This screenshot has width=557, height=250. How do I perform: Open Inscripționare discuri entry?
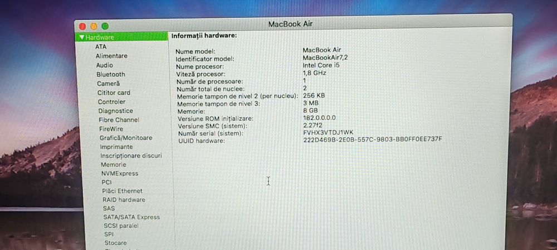[x=131, y=156]
